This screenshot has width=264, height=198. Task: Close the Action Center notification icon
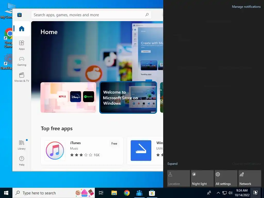point(255,193)
